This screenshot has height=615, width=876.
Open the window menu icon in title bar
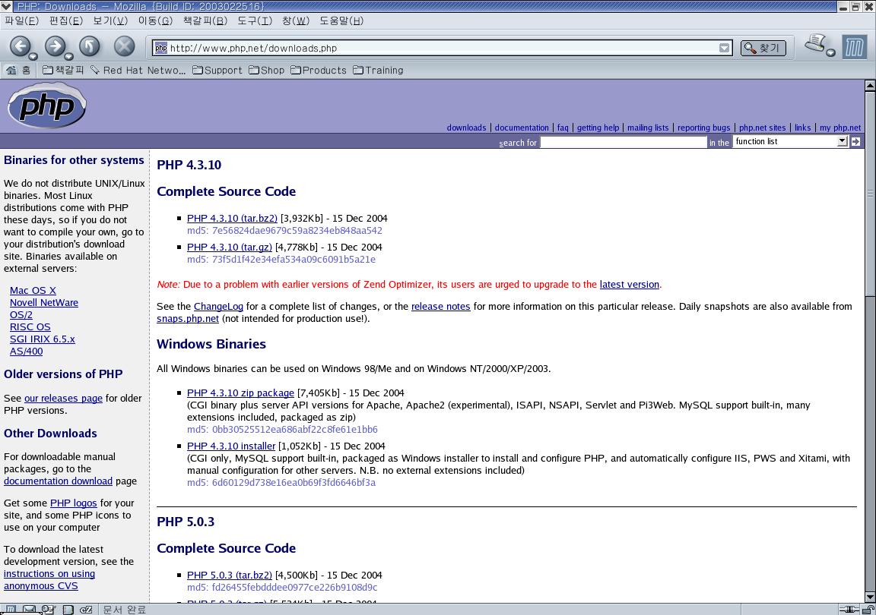click(6, 6)
